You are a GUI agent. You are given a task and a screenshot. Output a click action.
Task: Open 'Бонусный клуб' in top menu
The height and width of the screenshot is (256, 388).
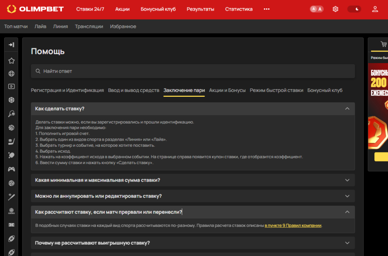158,9
